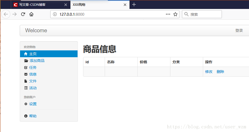Click the search magnifier icon

point(186,14)
